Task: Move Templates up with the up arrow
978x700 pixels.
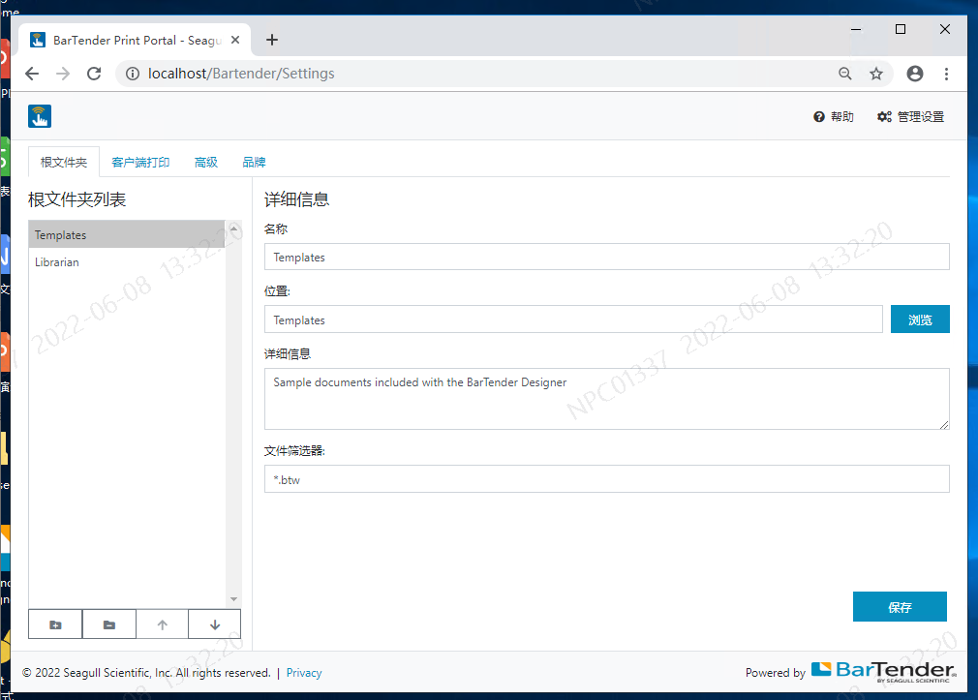Action: pyautogui.click(x=162, y=624)
